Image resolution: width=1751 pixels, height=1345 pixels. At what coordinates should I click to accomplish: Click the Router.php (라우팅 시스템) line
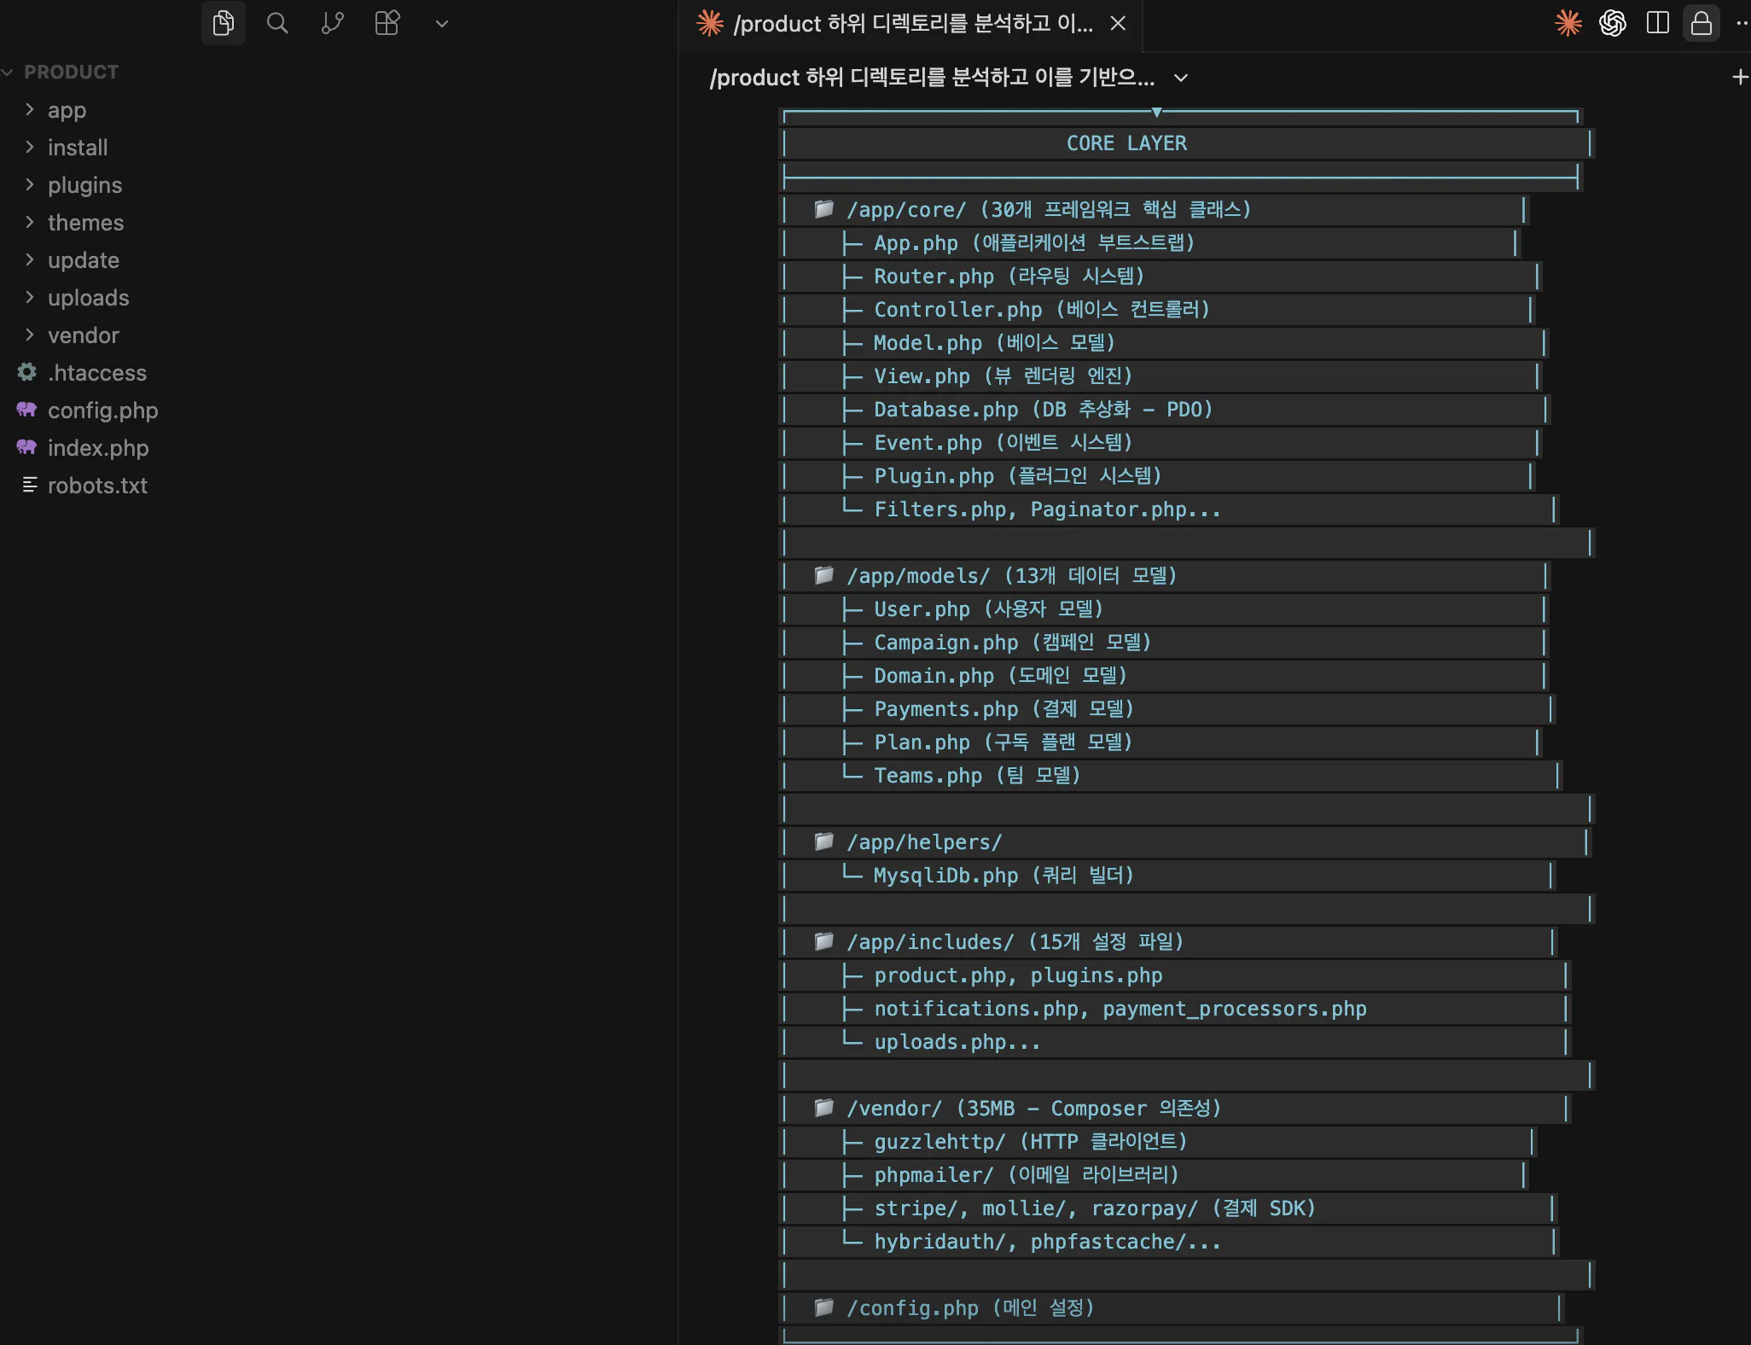(x=1009, y=277)
